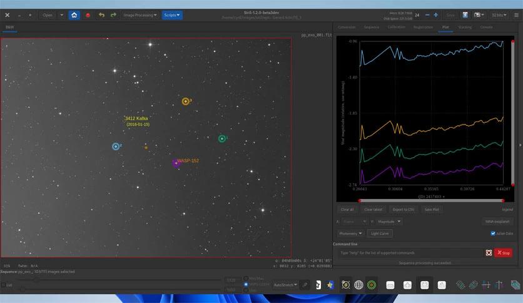Click the side panel collapse arrow at right edge

pos(520,145)
